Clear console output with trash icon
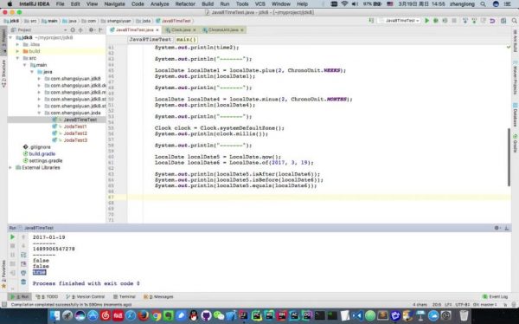Viewport: 519px width, 324px height. click(23, 282)
